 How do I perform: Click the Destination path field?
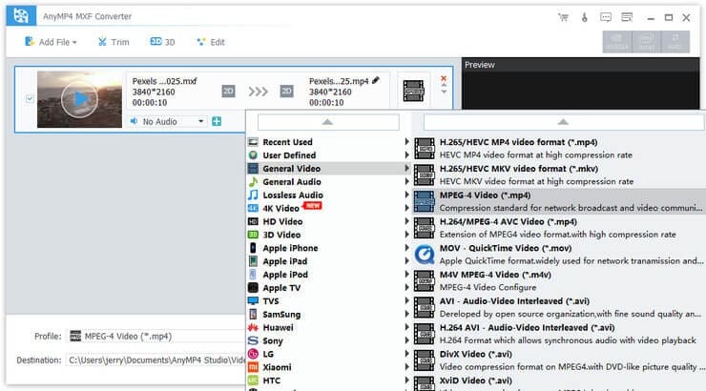(156, 360)
